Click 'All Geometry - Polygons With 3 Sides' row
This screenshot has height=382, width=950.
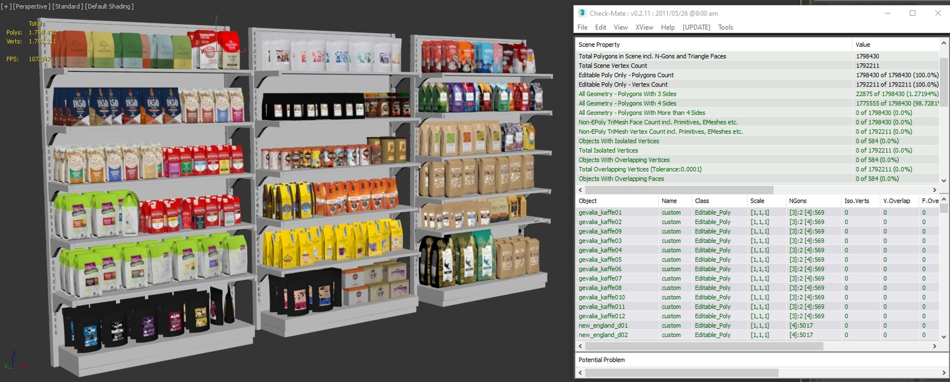(757, 94)
